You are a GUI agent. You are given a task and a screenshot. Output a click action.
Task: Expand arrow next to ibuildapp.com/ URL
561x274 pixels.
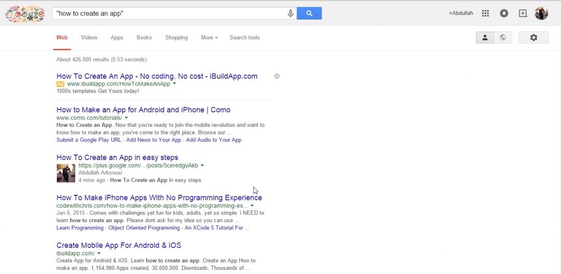(x=99, y=254)
